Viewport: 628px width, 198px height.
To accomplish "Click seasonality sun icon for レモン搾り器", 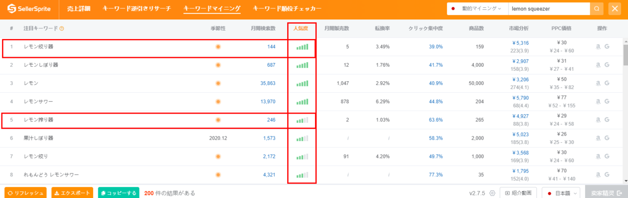I will pyautogui.click(x=218, y=120).
